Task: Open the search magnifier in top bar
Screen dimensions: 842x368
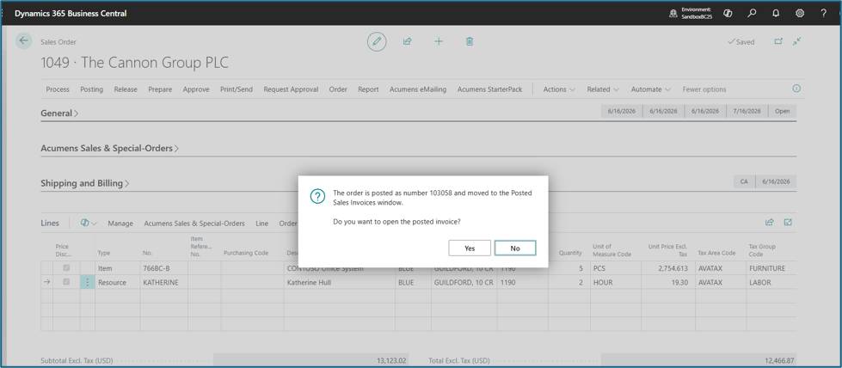Action: pos(753,14)
